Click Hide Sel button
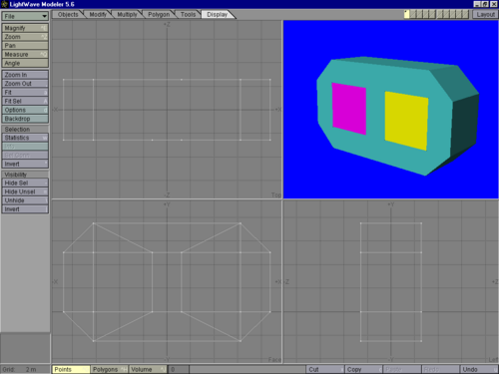 (25, 183)
